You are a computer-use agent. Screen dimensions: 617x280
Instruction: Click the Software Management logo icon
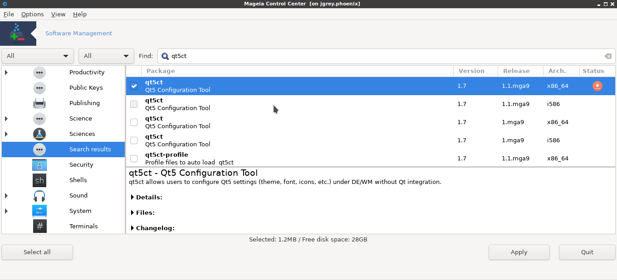coord(18,34)
